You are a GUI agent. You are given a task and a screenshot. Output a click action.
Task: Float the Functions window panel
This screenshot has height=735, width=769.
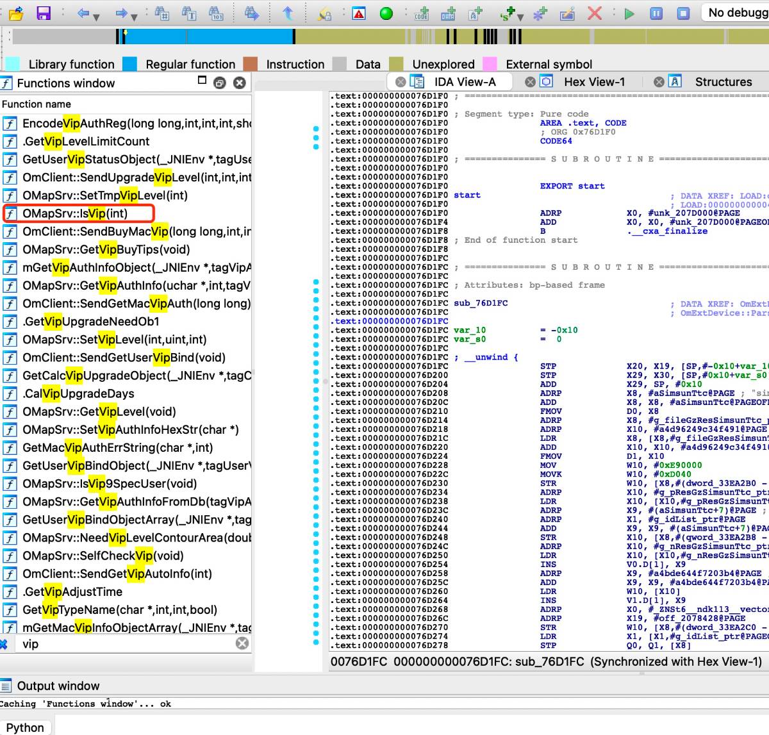(x=220, y=83)
